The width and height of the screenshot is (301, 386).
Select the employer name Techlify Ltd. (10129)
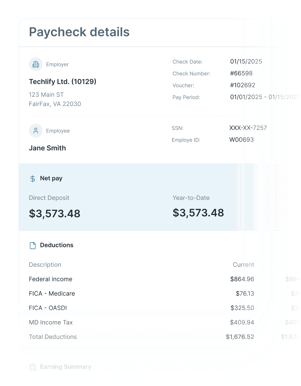pos(63,82)
